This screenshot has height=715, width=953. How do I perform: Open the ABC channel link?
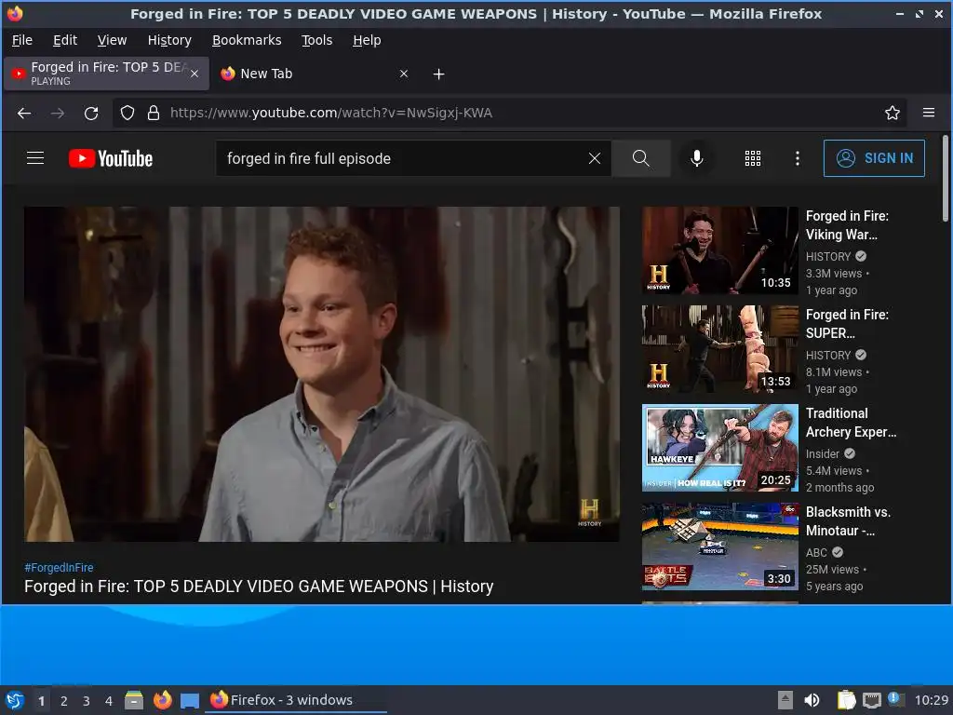pos(816,552)
